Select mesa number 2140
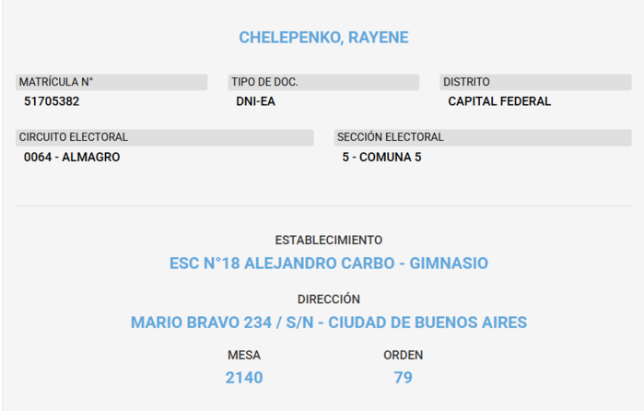 pos(244,378)
